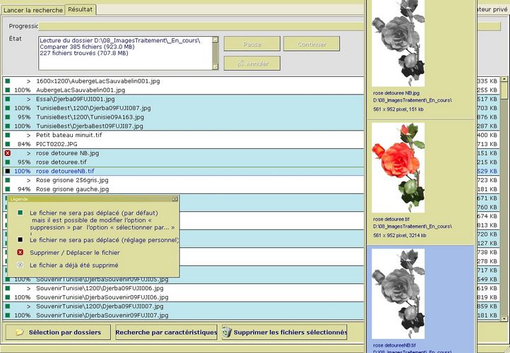Click black square marker for rose detoureeNB.tif
510x353 pixels.
click(7, 171)
